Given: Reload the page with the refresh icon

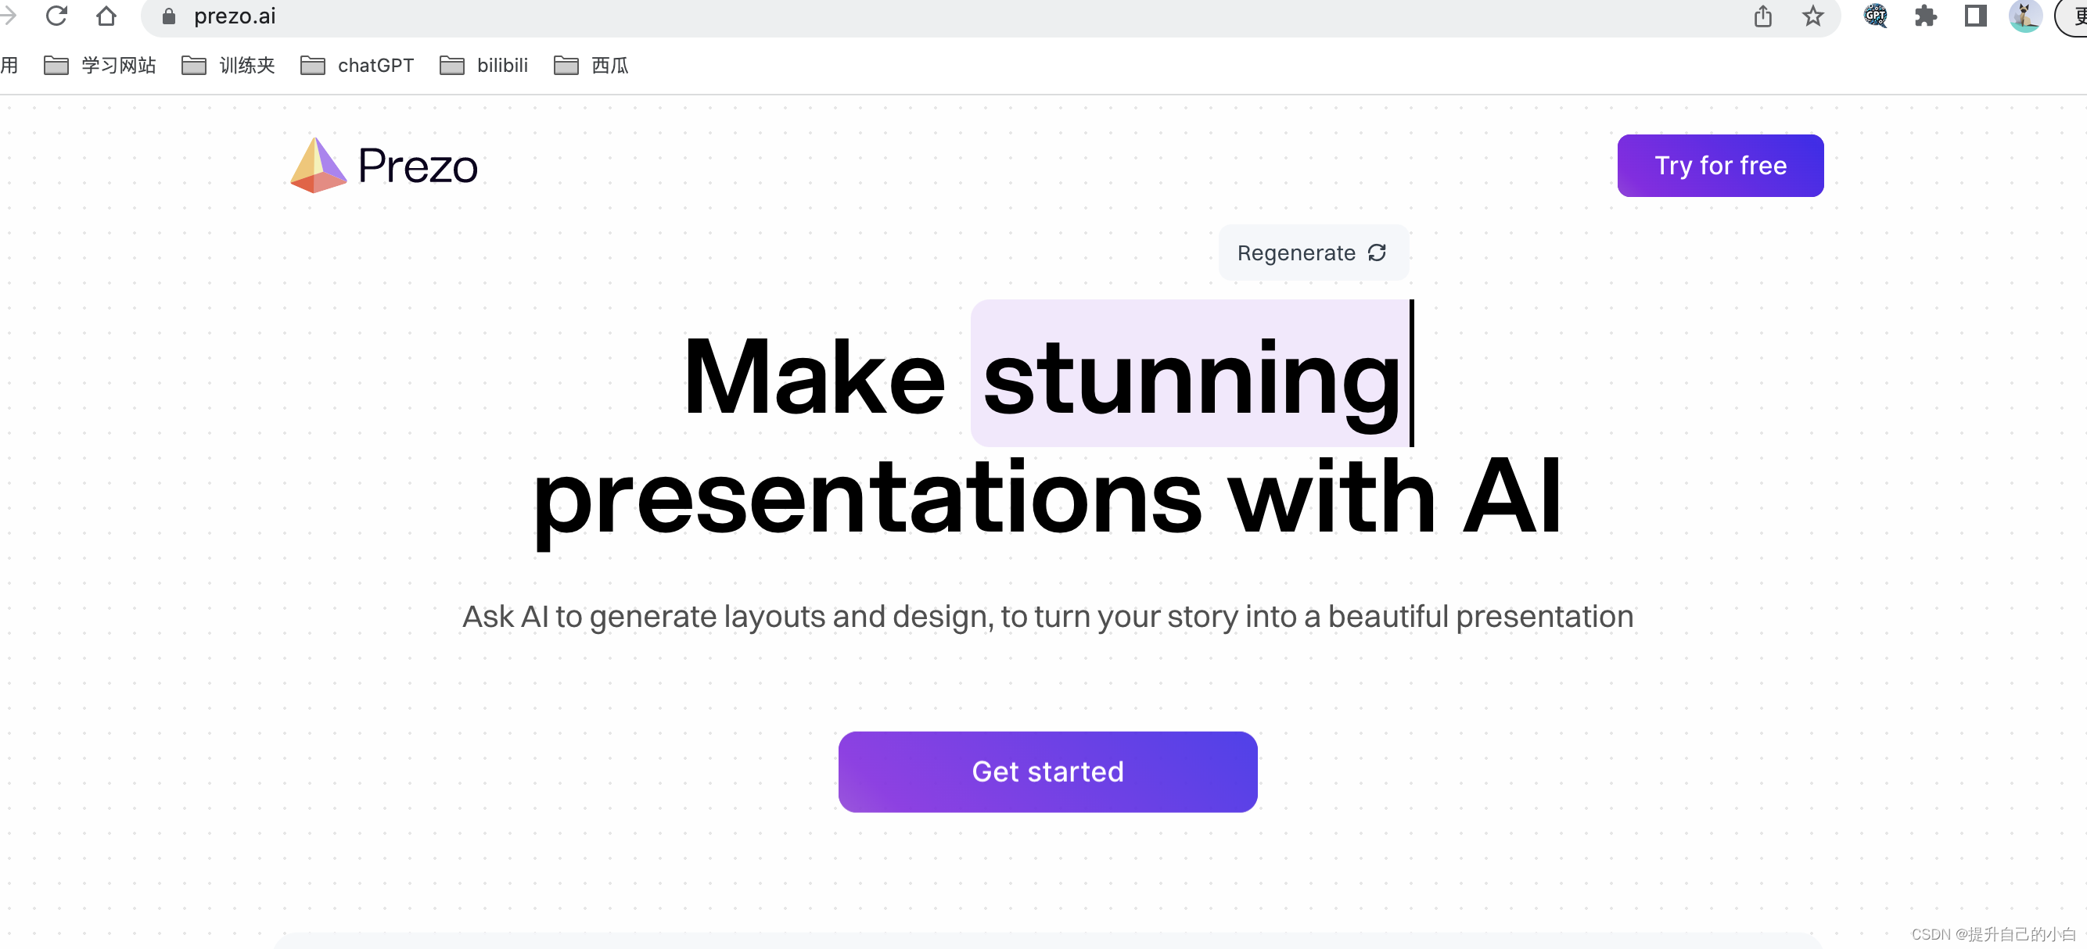Looking at the screenshot, I should [x=56, y=16].
